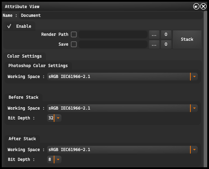Click the float/dock panel icon in the title bar
209x169 pixels.
pos(196,6)
